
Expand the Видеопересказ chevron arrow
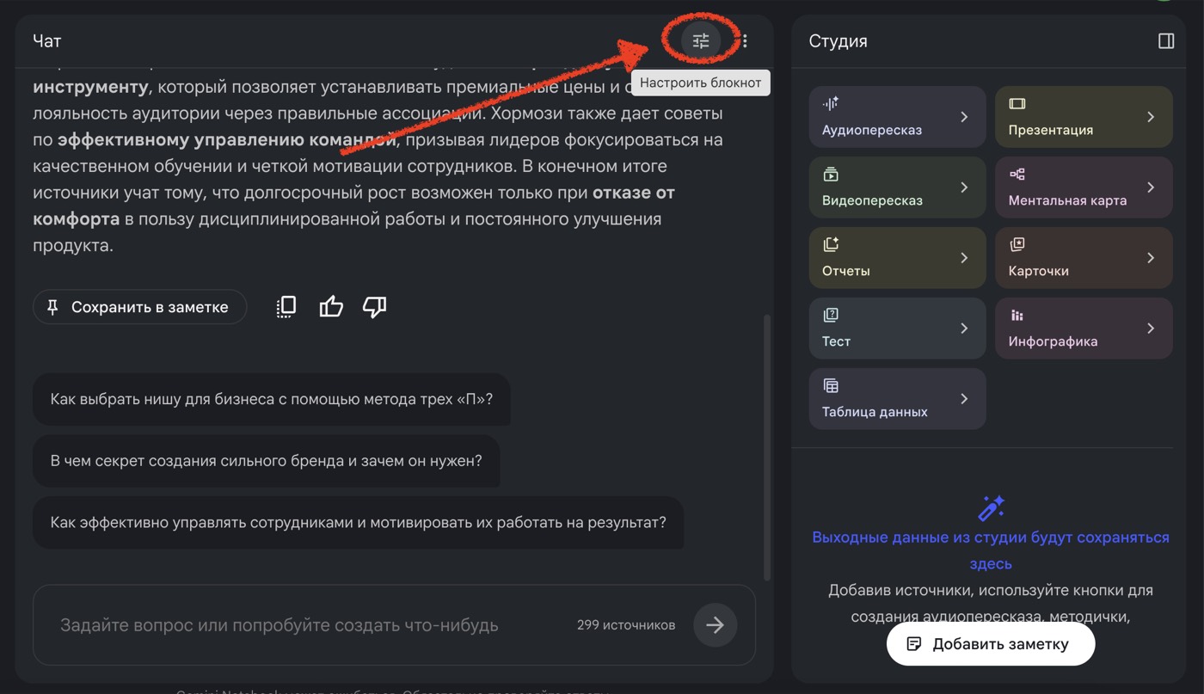point(964,187)
